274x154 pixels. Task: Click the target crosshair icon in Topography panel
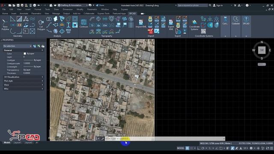click(98, 19)
